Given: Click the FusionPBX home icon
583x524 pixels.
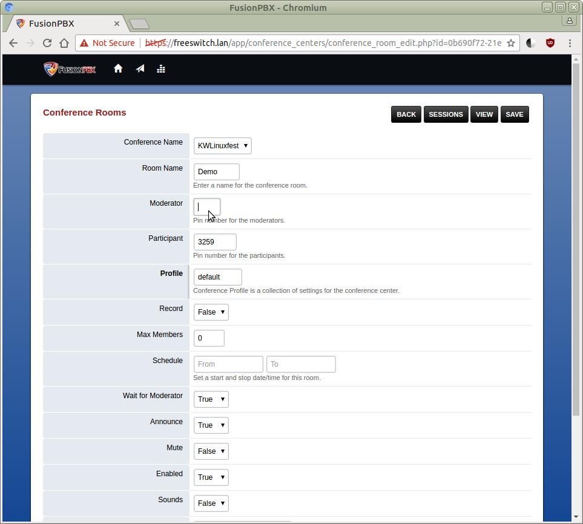Looking at the screenshot, I should (118, 69).
